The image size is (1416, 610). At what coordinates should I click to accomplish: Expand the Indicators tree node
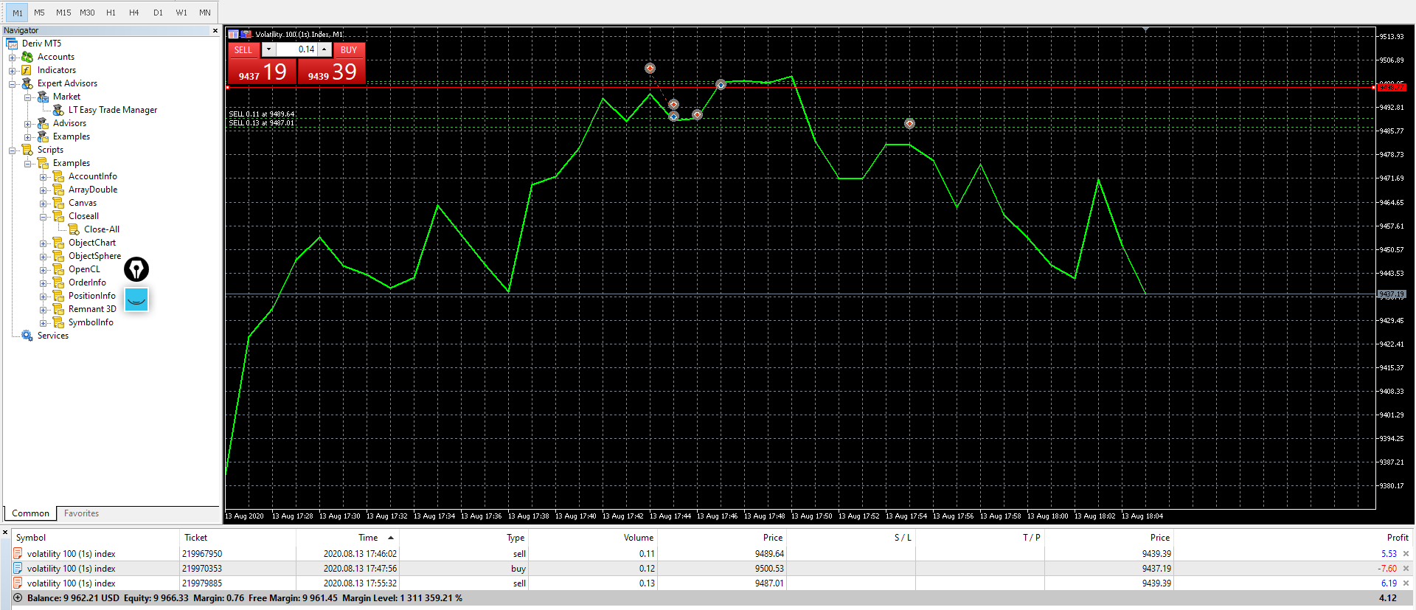(x=12, y=70)
